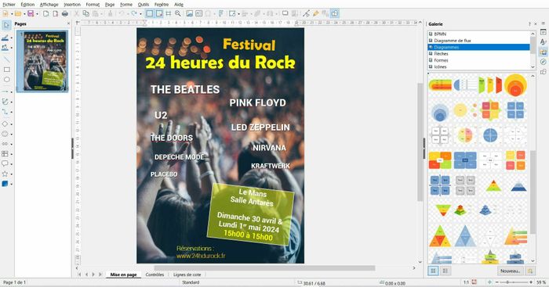
Task: Select the Rectangle drawing tool
Action: tap(6, 70)
